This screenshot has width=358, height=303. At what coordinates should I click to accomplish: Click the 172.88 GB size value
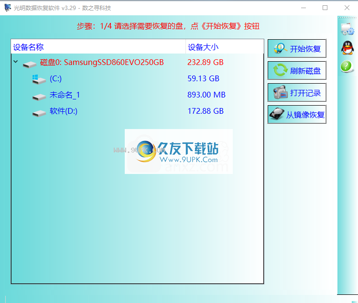click(x=205, y=111)
